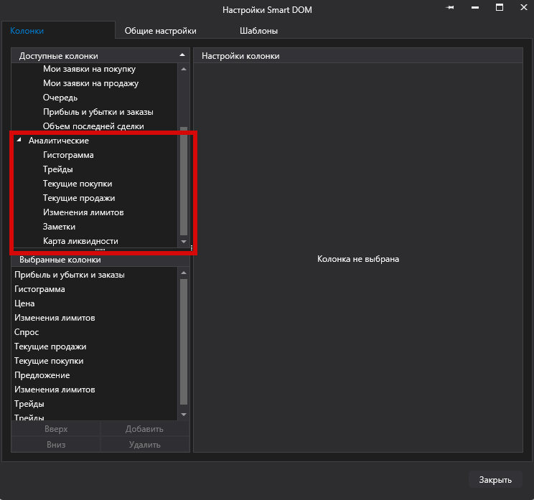534x500 pixels.
Task: Select Текущие продажи in selected columns
Action: 50,346
